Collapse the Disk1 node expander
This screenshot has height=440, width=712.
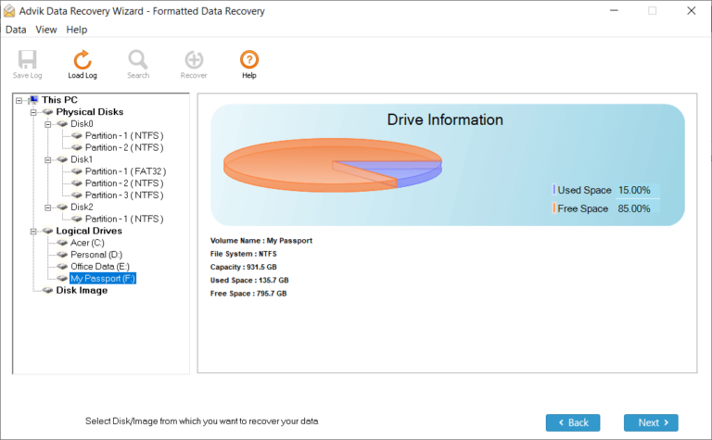[48, 159]
